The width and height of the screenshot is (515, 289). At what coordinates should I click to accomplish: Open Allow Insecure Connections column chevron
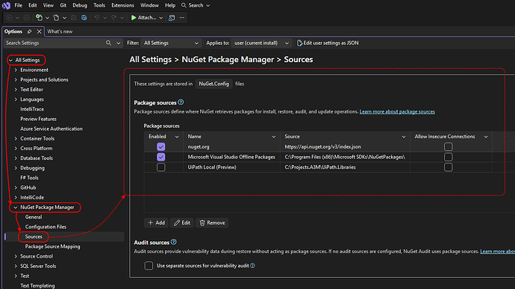point(486,137)
